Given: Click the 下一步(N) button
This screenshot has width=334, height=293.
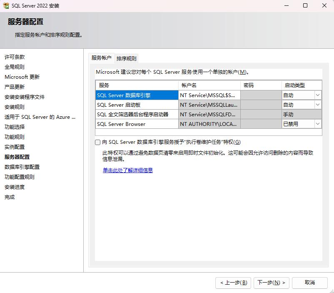Looking at the screenshot, I should pyautogui.click(x=271, y=283).
